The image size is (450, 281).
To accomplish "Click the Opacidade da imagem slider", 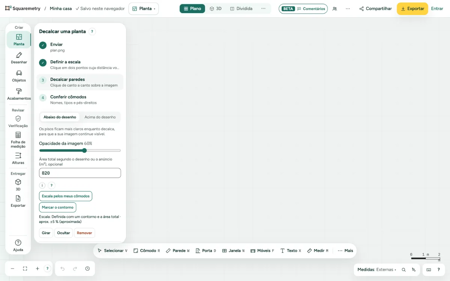I will [80, 151].
